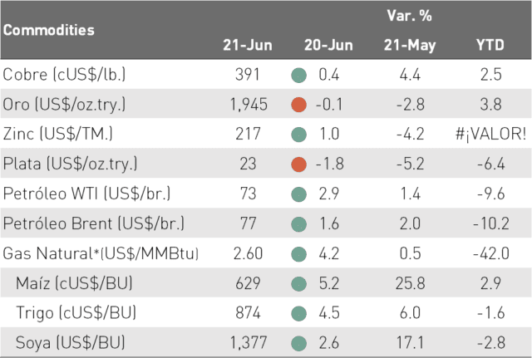
Task: Select the #¡VALOR! error cell
Action: coord(491,135)
